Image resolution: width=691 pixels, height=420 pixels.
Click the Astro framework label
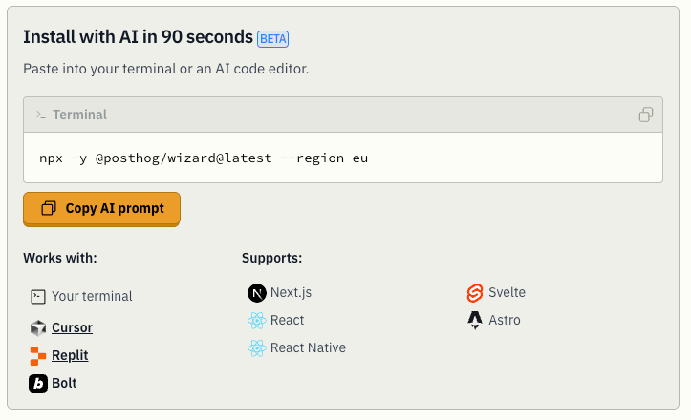505,320
